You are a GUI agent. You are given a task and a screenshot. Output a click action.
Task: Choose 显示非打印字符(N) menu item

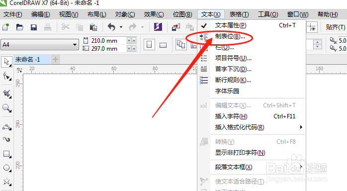point(252,153)
